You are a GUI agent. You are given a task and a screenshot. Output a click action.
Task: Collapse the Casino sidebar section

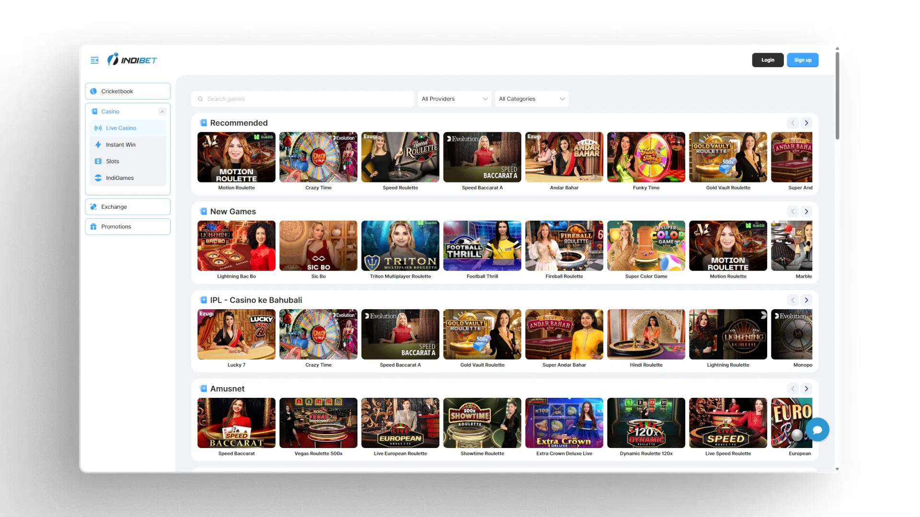(x=162, y=112)
